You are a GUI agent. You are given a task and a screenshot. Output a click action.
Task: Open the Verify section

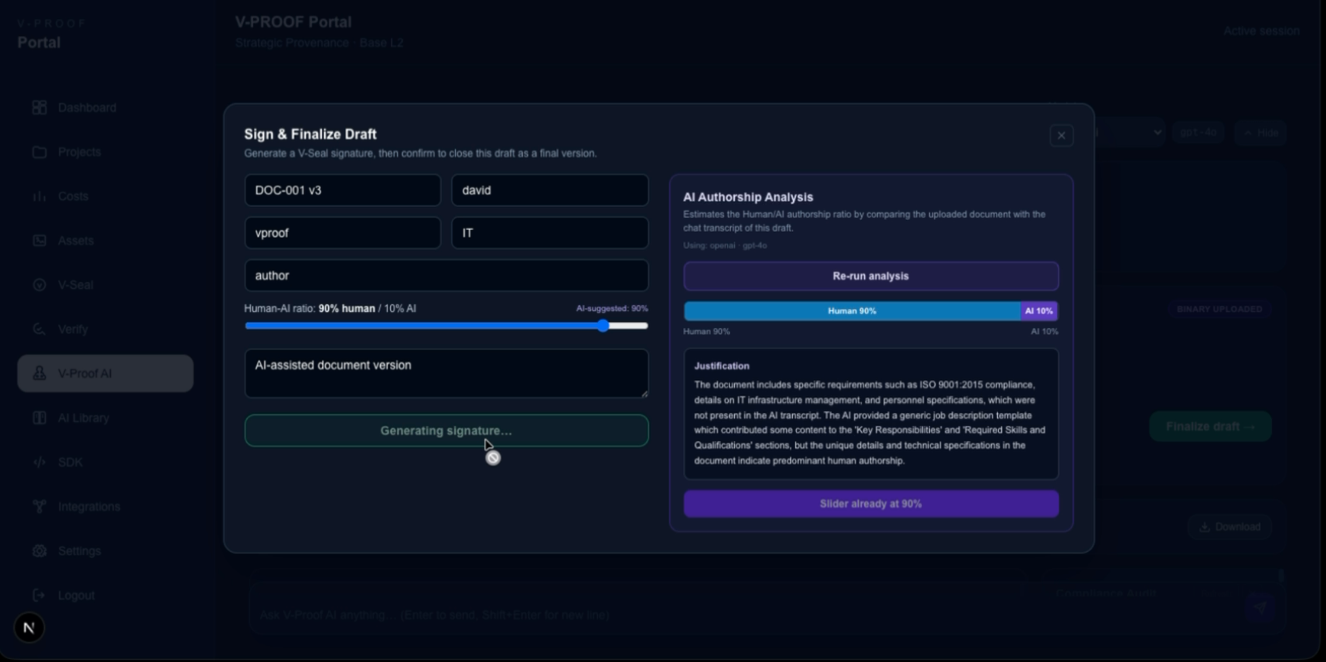pos(105,329)
